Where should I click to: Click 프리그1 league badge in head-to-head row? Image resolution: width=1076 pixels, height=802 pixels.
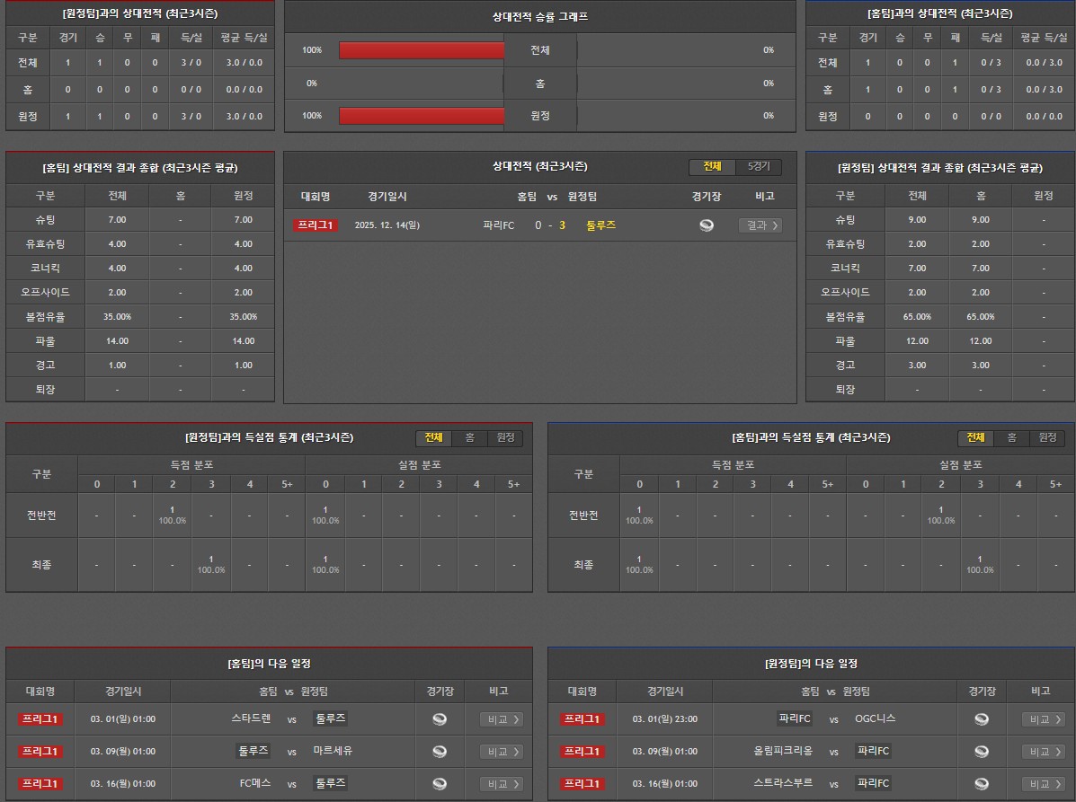point(316,225)
